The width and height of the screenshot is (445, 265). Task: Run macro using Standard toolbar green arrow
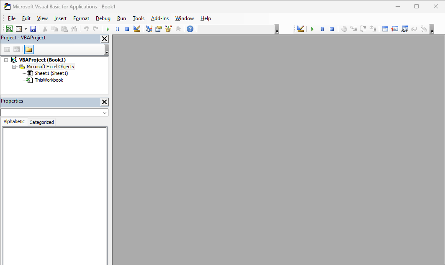click(x=108, y=29)
